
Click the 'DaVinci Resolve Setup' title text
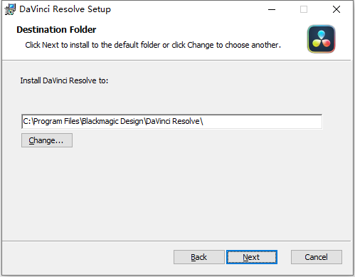[65, 9]
